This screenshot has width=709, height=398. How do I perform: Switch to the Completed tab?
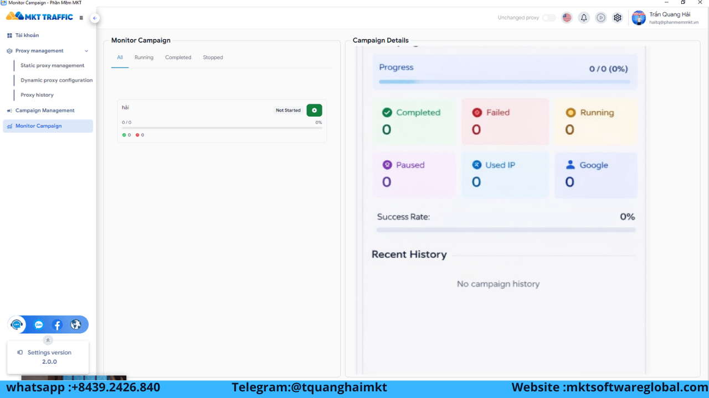tap(178, 57)
